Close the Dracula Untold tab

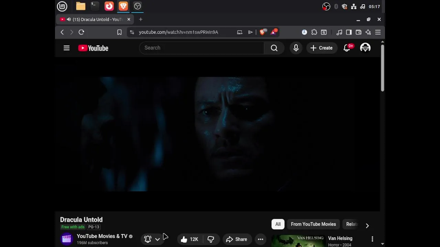129,20
